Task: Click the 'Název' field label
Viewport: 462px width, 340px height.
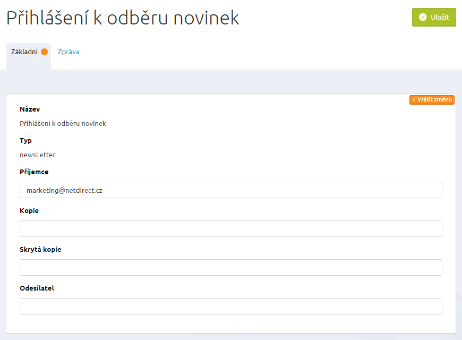Action: click(30, 109)
